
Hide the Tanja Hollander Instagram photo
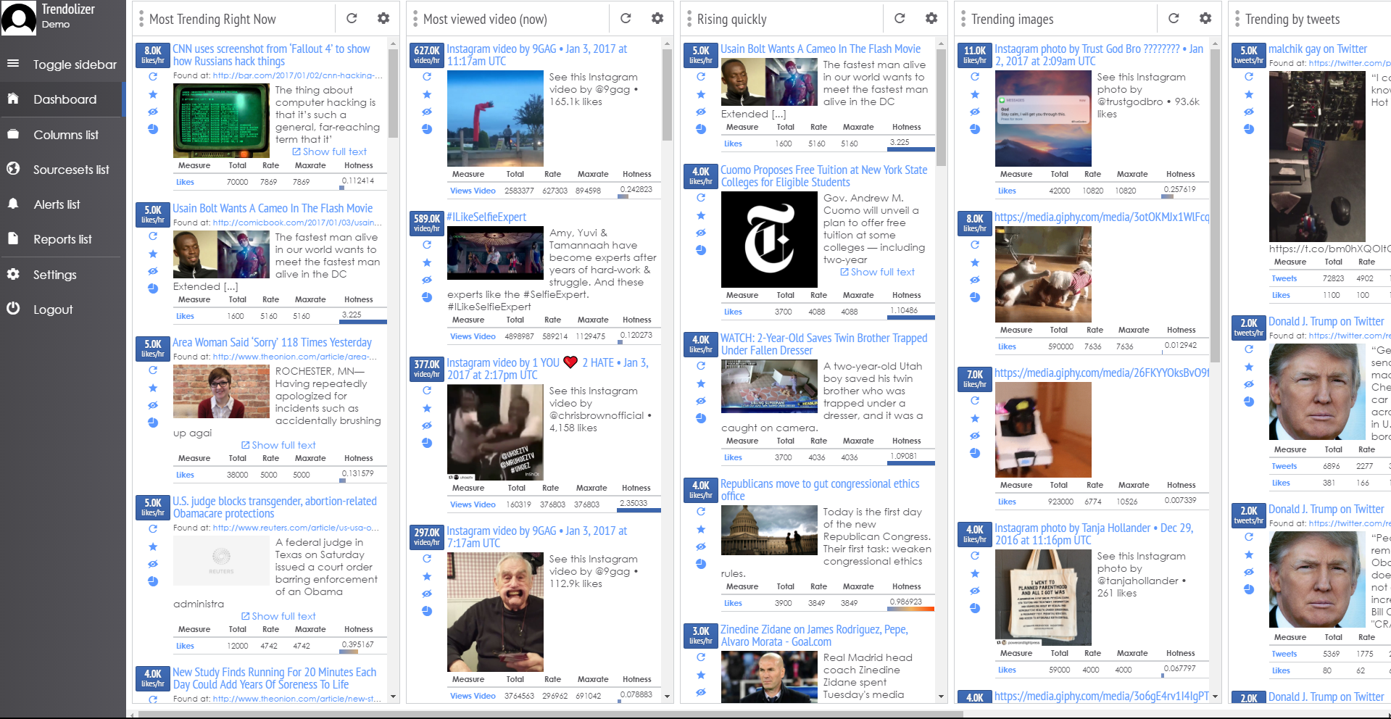(x=975, y=591)
